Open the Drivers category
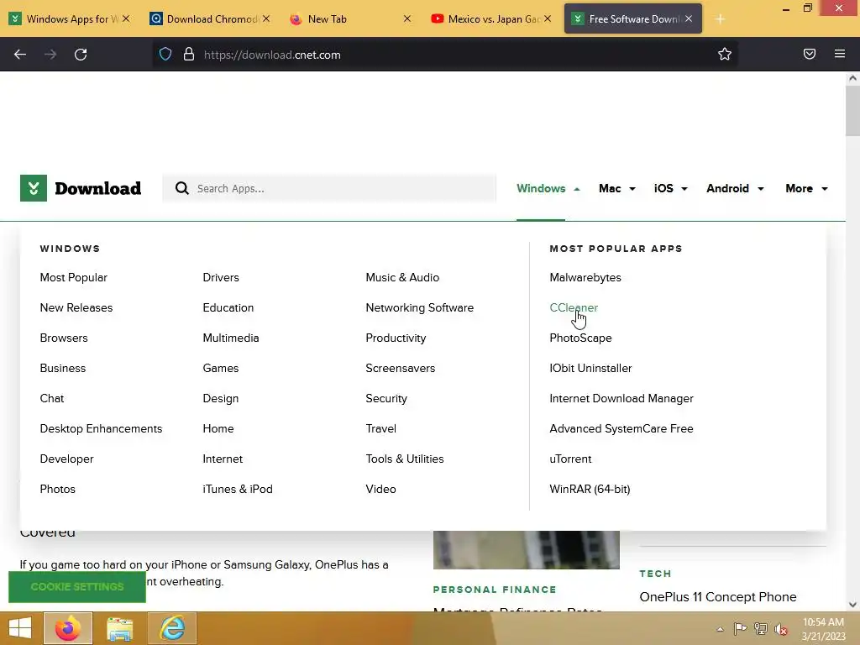Viewport: 860px width, 645px height. pos(221,277)
